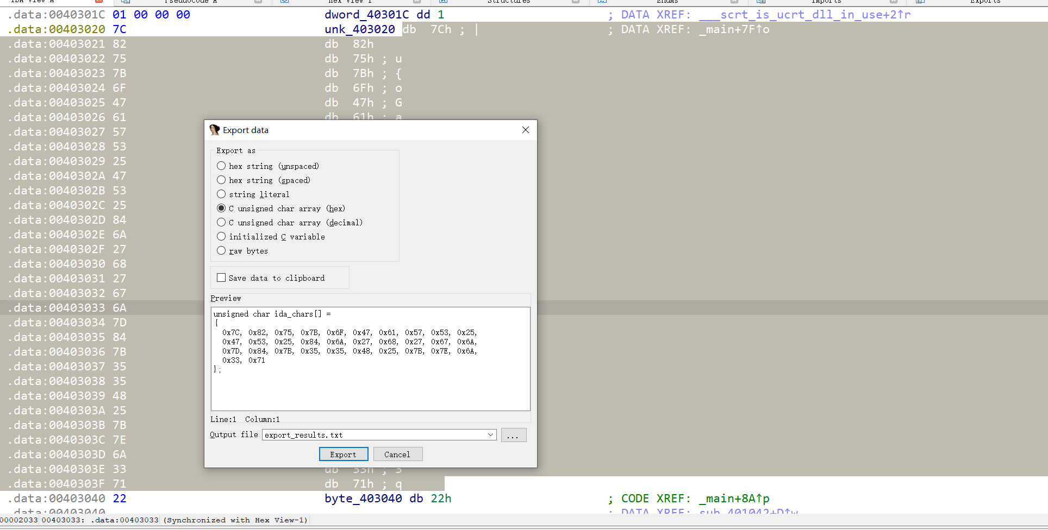The width and height of the screenshot is (1048, 530).
Task: Click the byte_403040 label
Action: click(x=363, y=499)
